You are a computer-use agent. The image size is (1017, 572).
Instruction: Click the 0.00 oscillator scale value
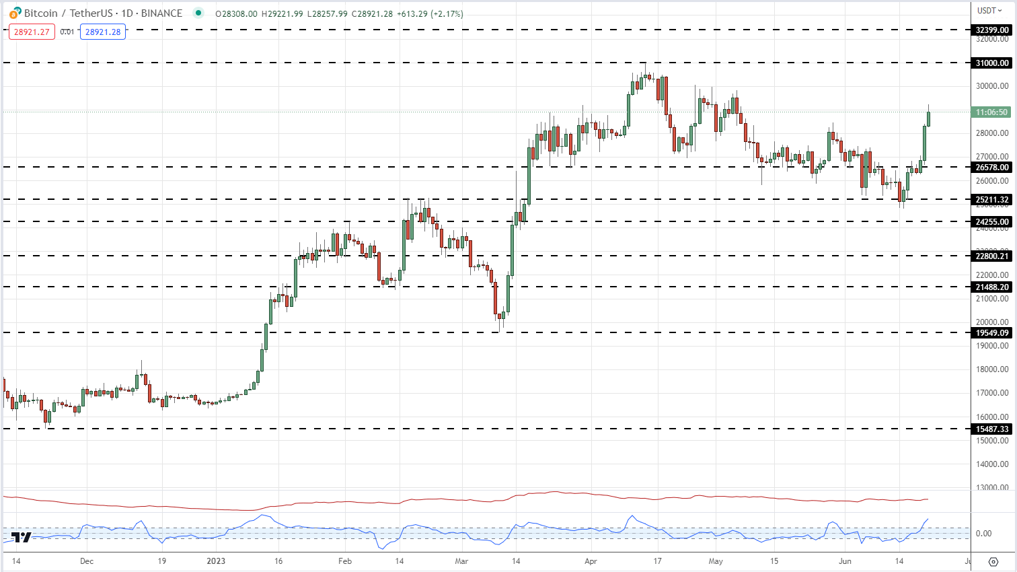pos(983,534)
